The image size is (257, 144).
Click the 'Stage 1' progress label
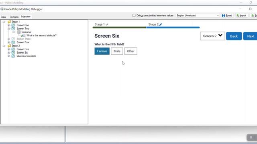pos(100,24)
